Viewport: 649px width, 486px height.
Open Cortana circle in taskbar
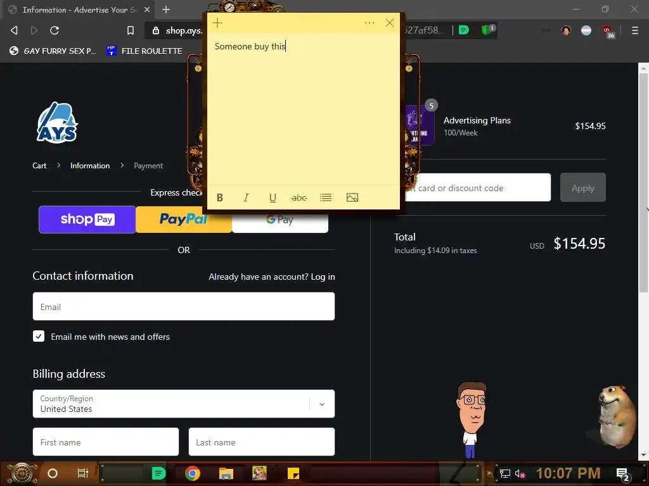pos(52,473)
